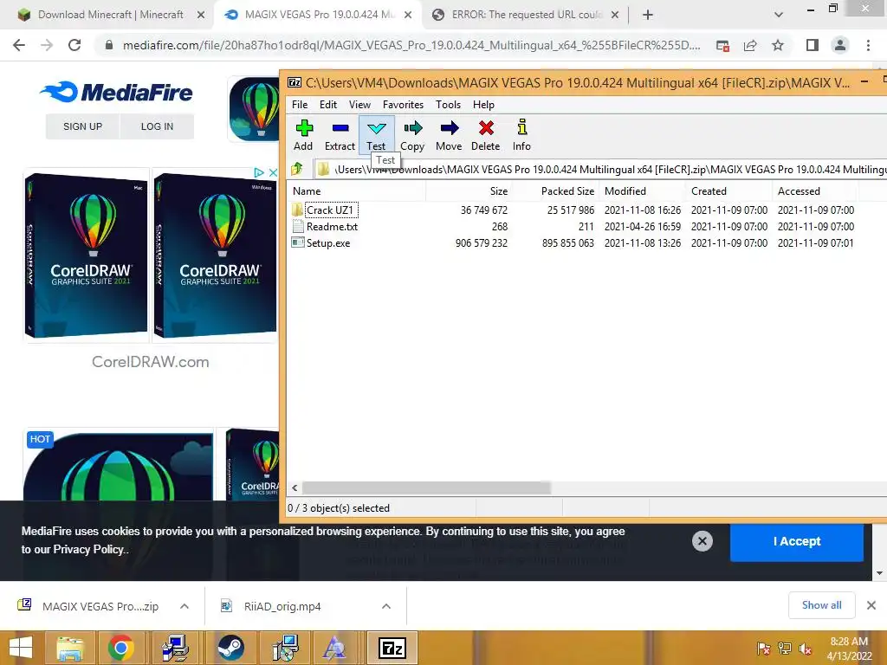Screen dimensions: 887x665
Task: Open the RiiAD_orig.mp4 download
Action: pyautogui.click(x=282, y=607)
